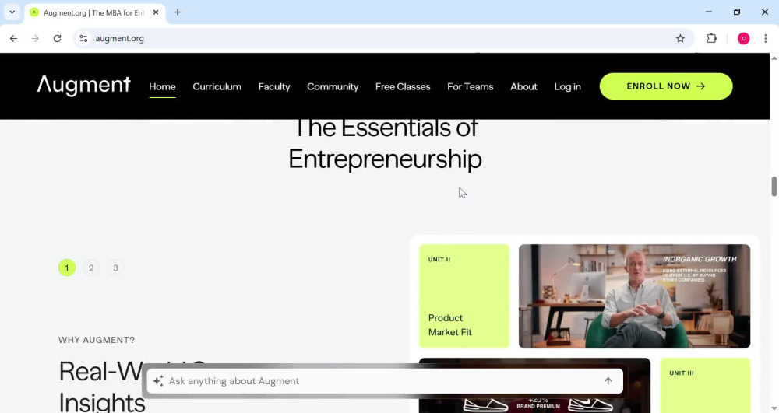Restore down the browser window
The image size is (779, 413).
coord(737,12)
